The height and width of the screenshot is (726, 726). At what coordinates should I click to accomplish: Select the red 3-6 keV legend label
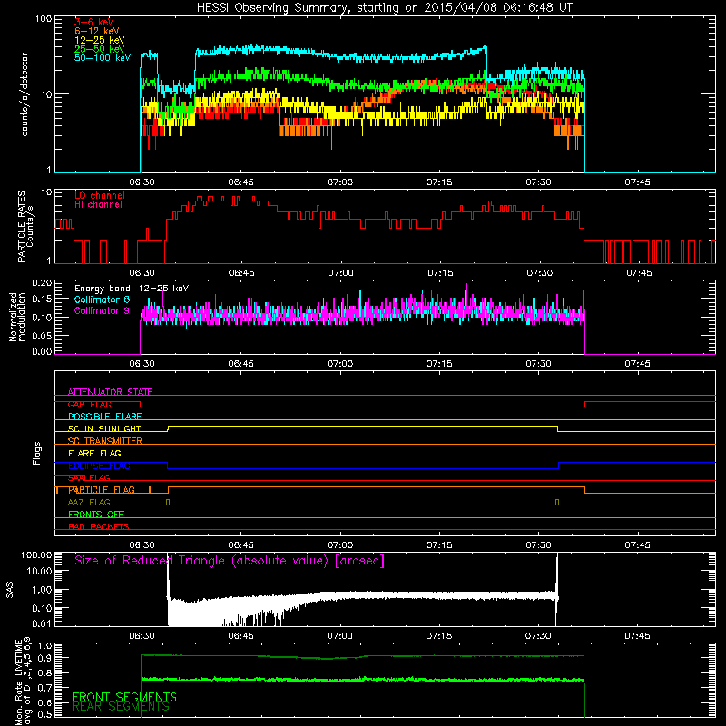click(x=94, y=22)
